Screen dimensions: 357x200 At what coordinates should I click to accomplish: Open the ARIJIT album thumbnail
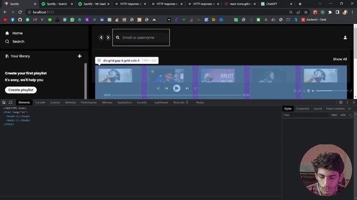[x=218, y=76]
